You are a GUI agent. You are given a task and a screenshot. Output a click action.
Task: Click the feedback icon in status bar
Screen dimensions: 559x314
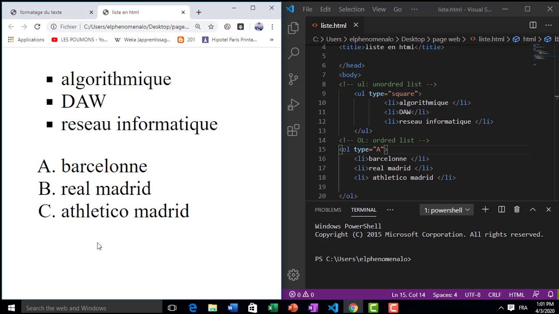[536, 294]
